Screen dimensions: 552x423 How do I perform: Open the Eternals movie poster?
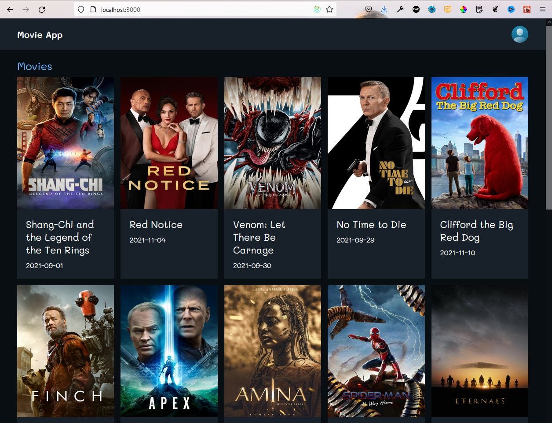point(480,351)
